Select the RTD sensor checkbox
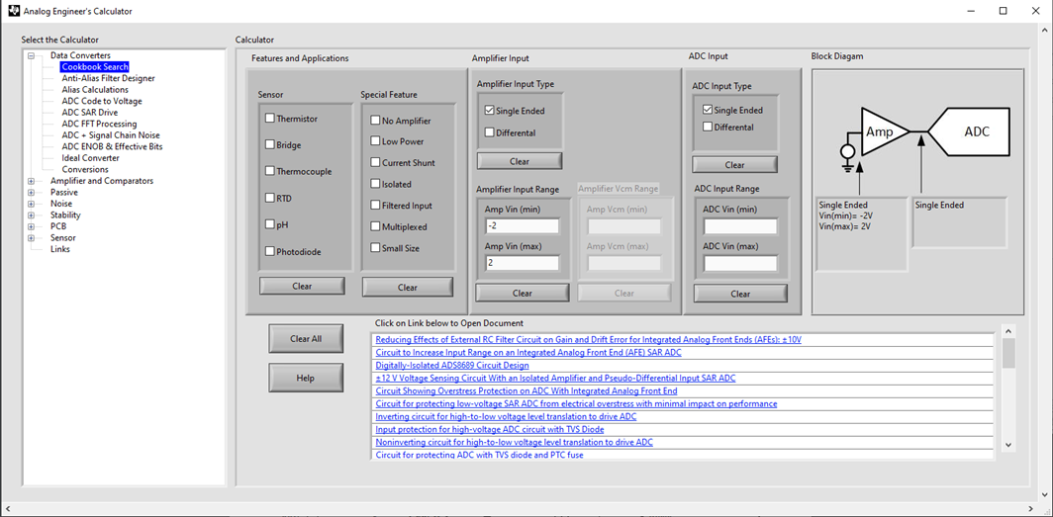 [270, 198]
